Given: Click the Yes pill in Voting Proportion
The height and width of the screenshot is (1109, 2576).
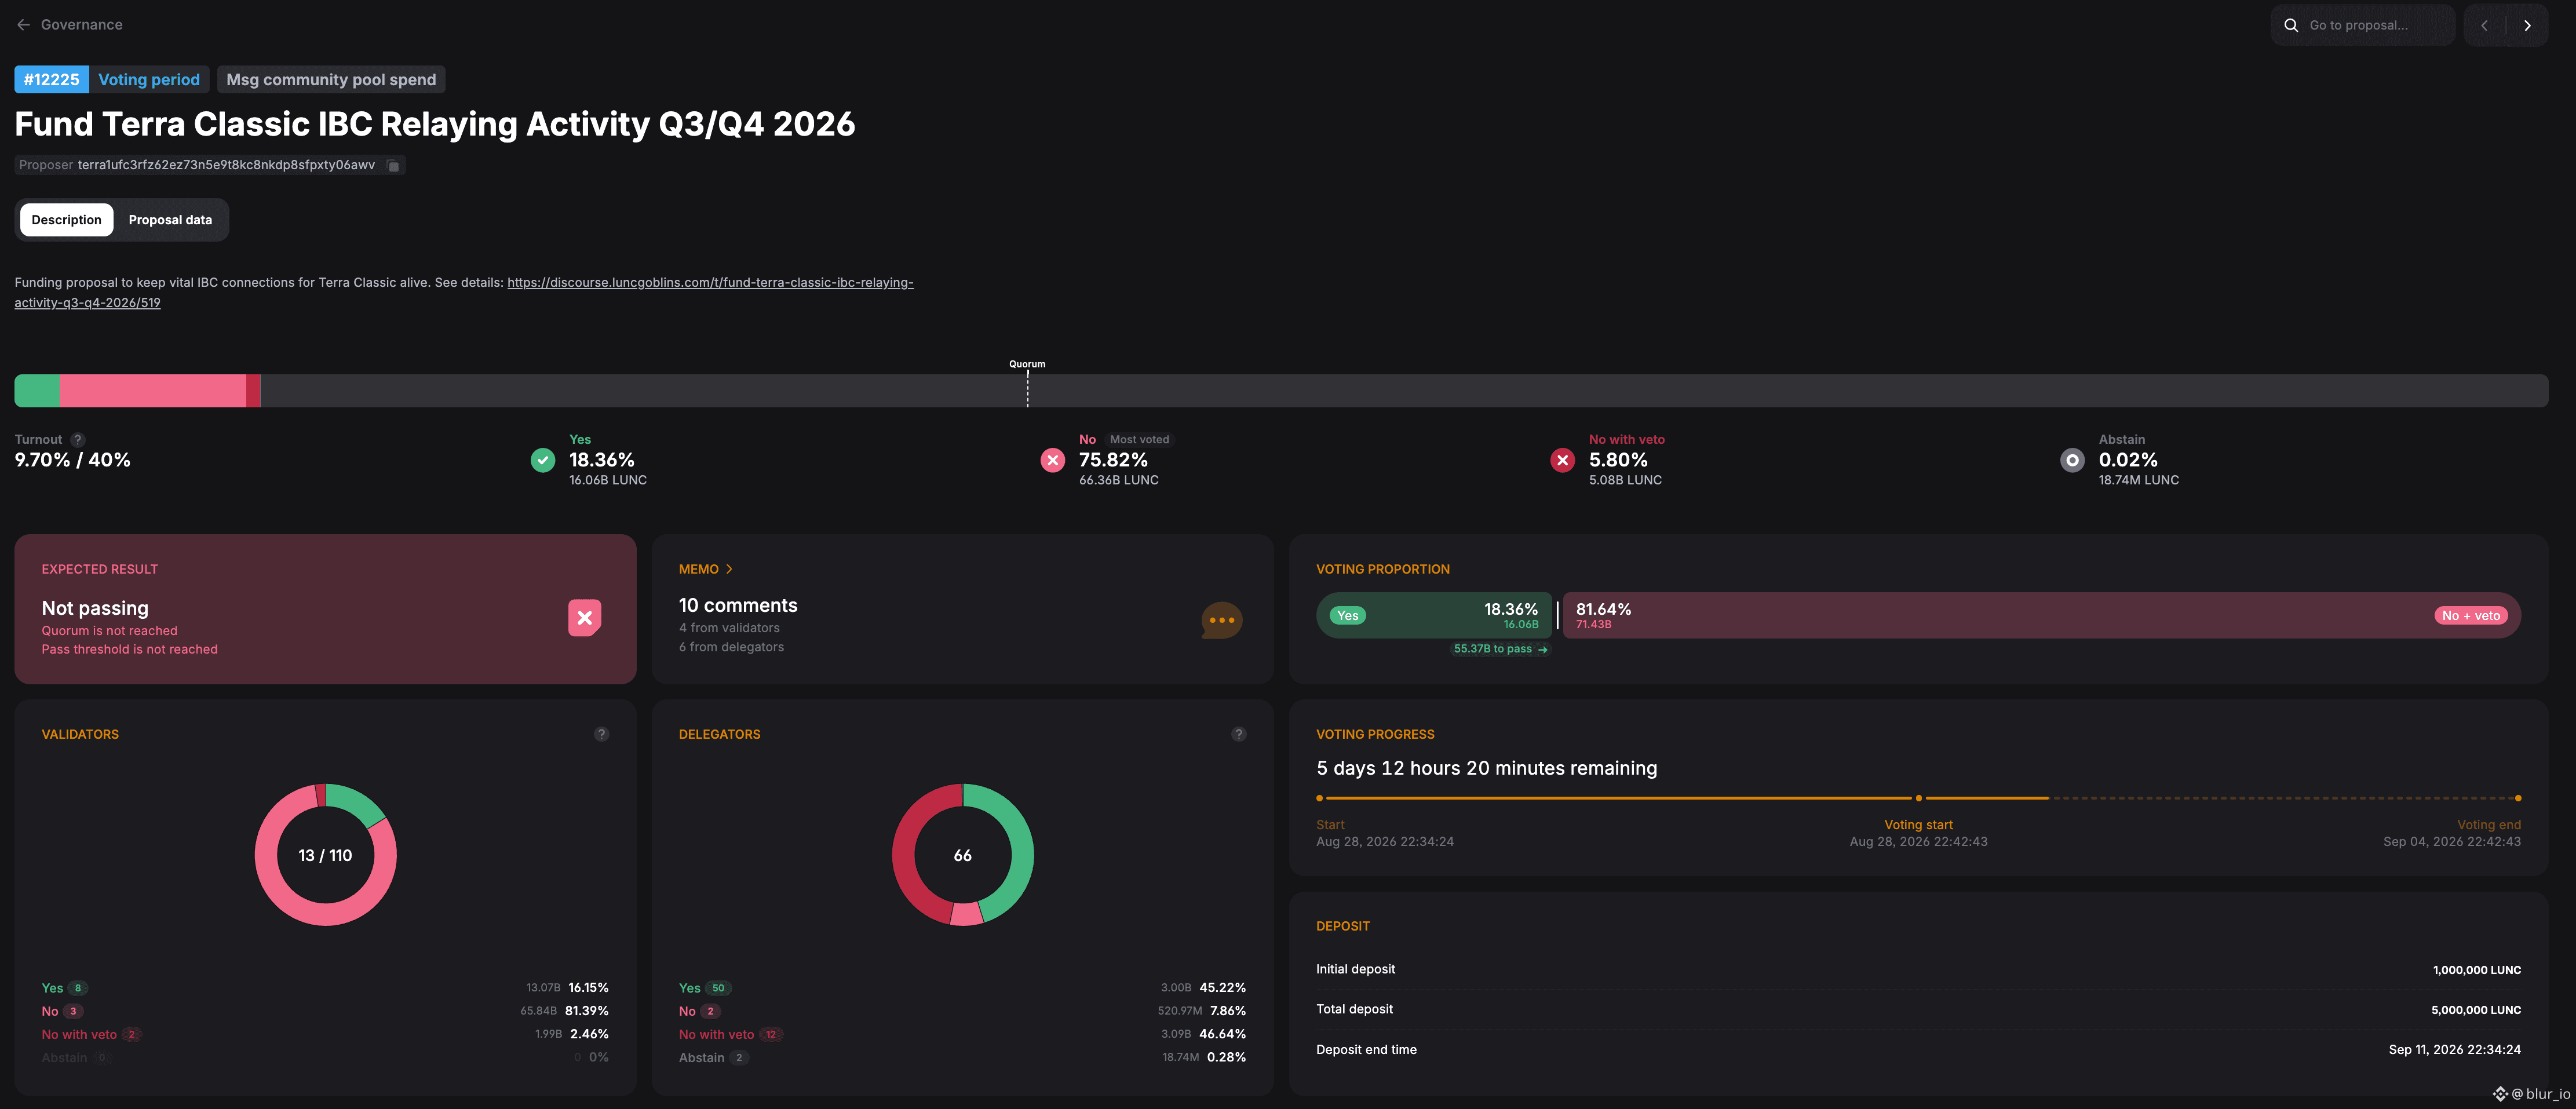Looking at the screenshot, I should point(1347,616).
